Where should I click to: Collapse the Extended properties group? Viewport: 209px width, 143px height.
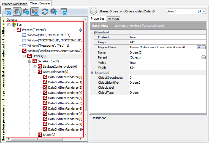pyautogui.click(x=92, y=73)
